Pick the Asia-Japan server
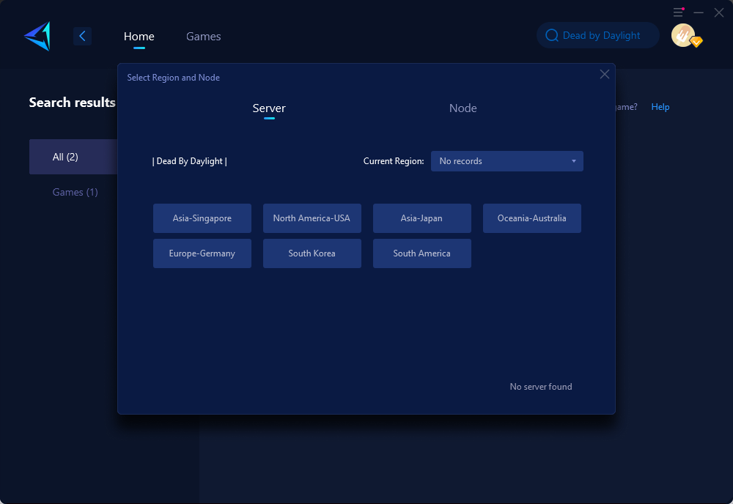This screenshot has width=733, height=504. [x=421, y=218]
